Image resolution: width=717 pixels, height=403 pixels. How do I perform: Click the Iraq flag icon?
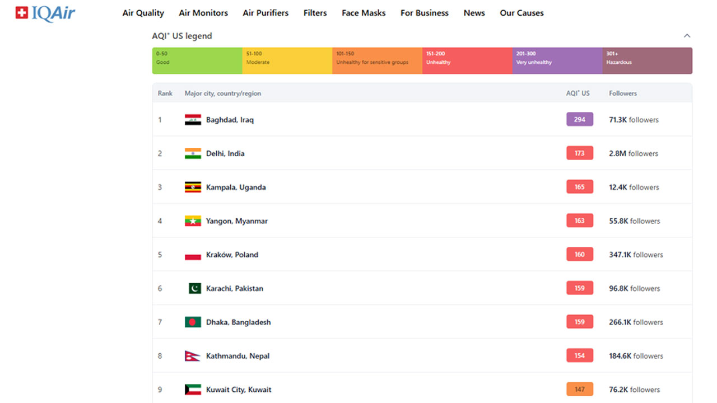coord(193,120)
